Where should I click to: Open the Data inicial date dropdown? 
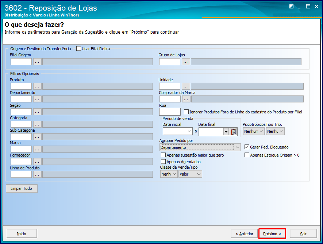(189, 131)
